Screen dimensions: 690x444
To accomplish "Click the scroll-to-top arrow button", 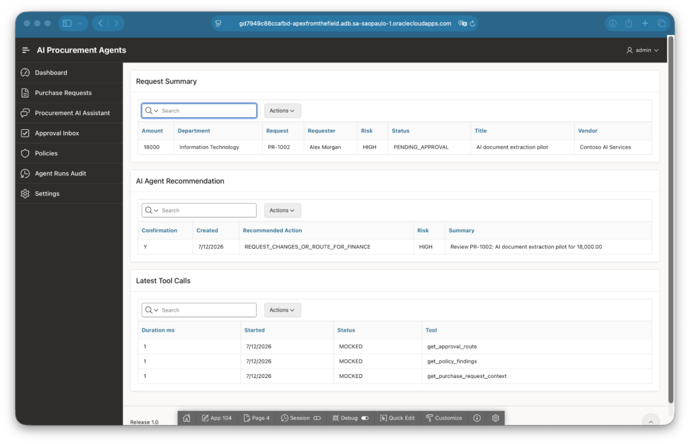I will (x=650, y=420).
